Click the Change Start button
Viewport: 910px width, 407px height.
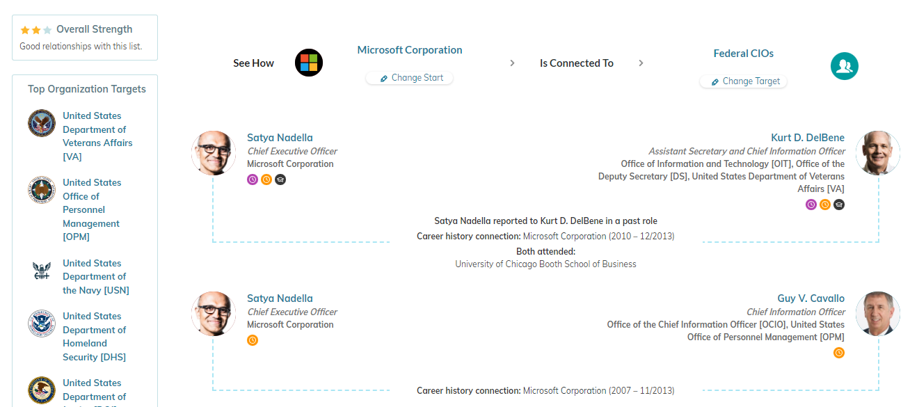409,77
